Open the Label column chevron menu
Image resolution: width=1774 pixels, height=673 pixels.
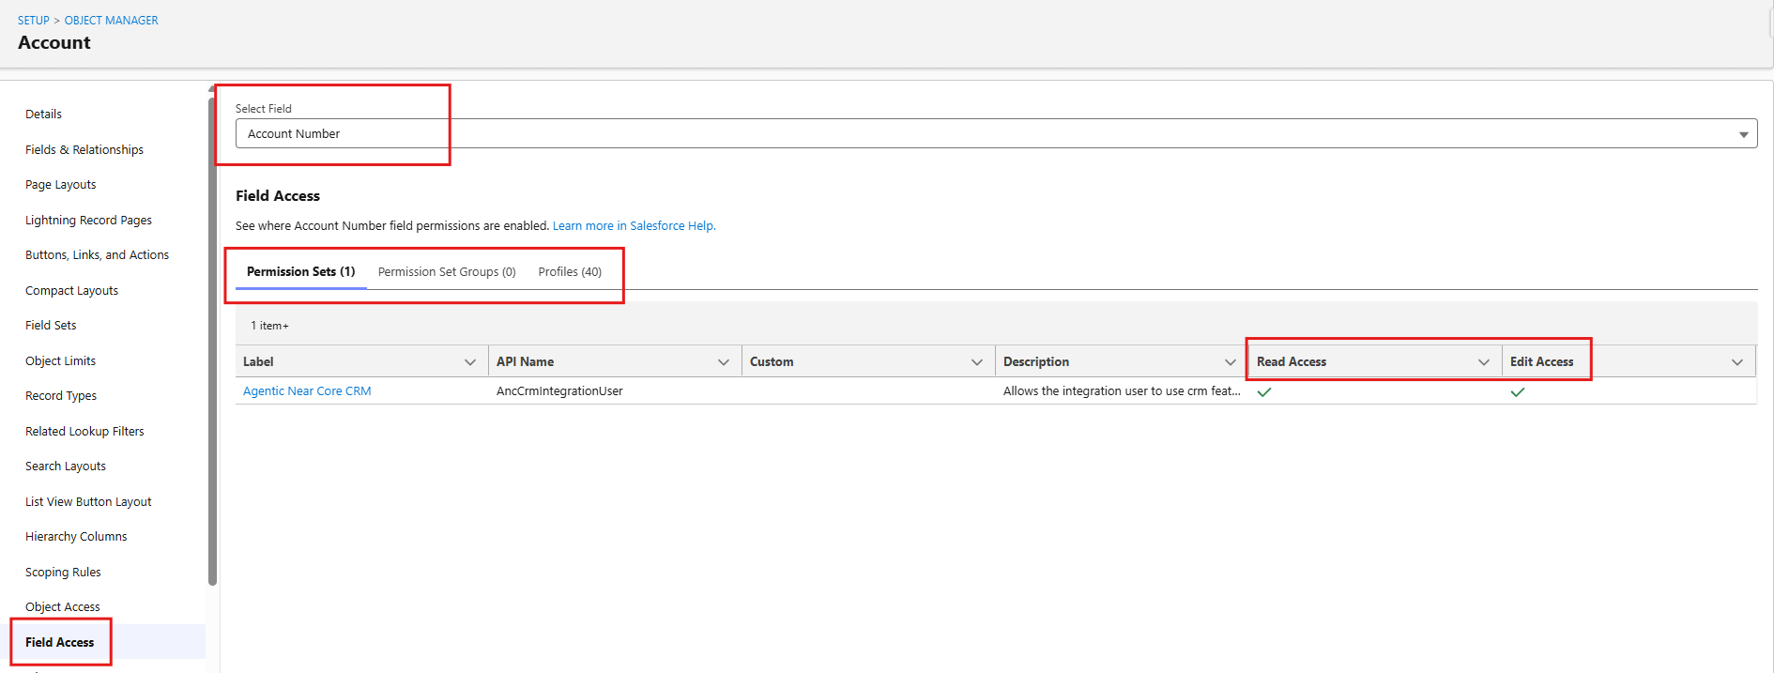pyautogui.click(x=470, y=362)
